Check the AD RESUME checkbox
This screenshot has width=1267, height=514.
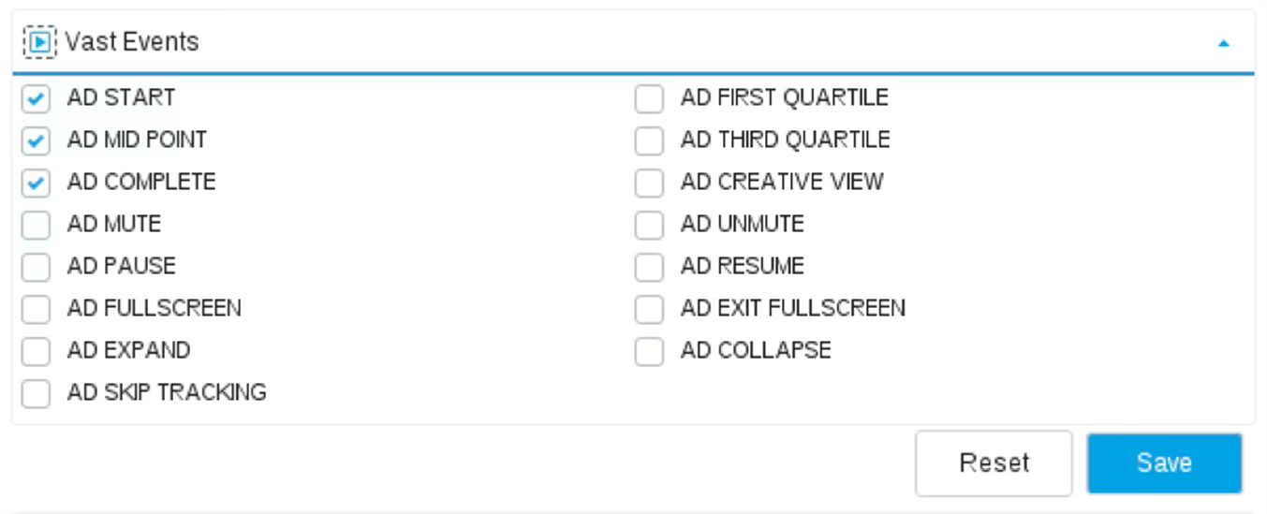point(649,267)
